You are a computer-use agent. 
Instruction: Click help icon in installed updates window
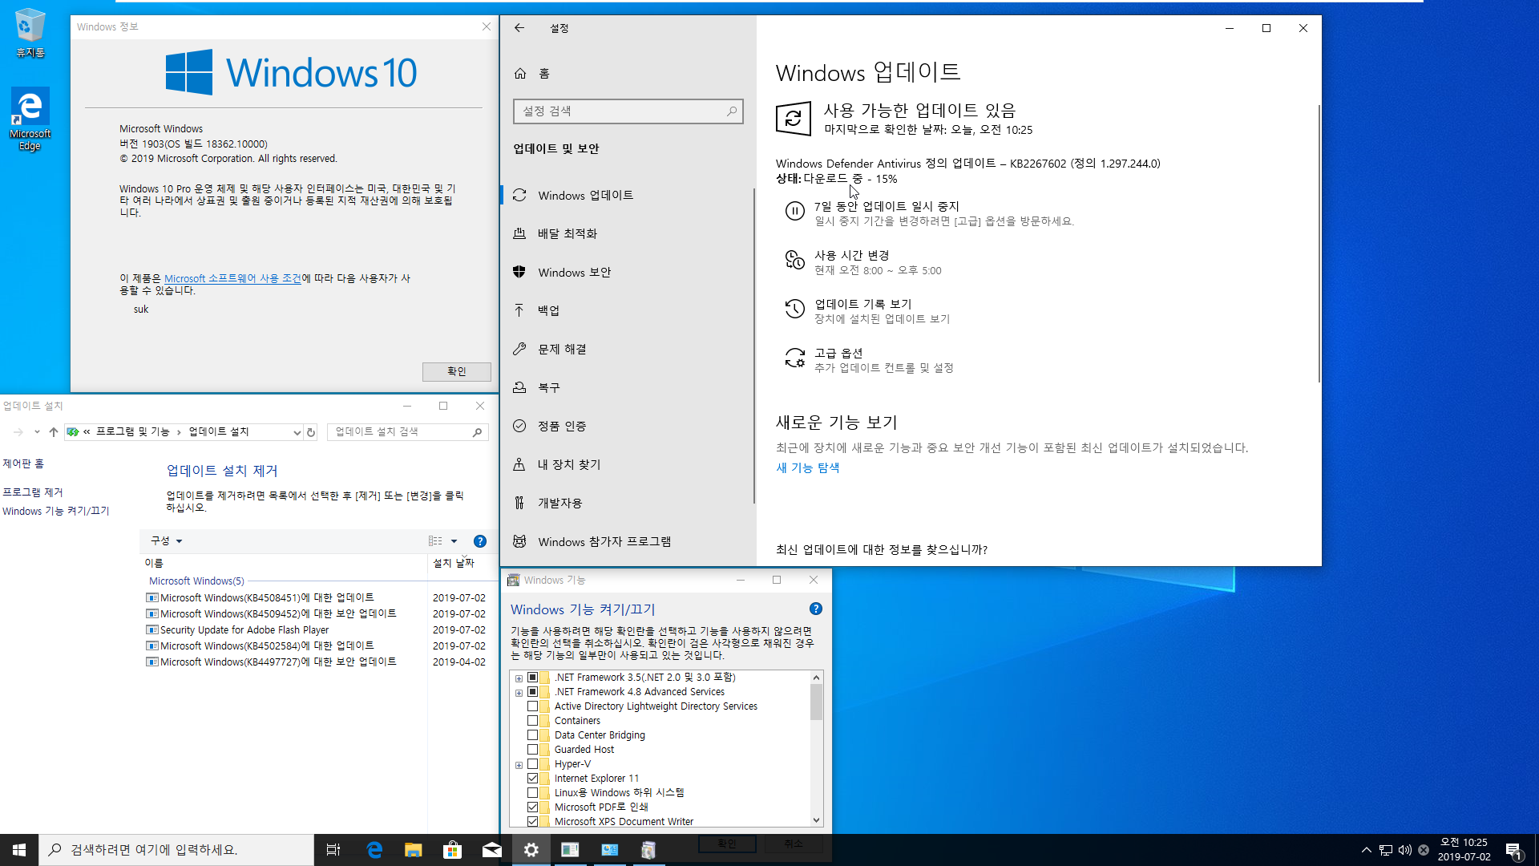point(480,541)
